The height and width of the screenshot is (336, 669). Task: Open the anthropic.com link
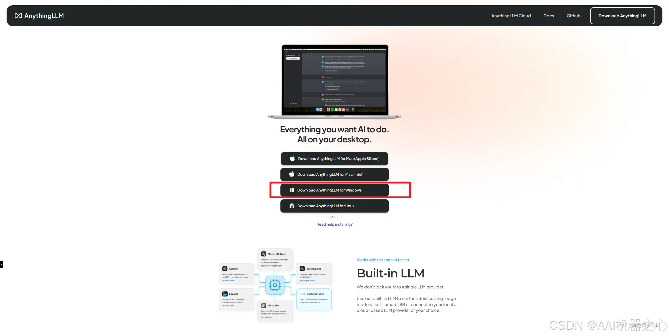click(x=307, y=281)
